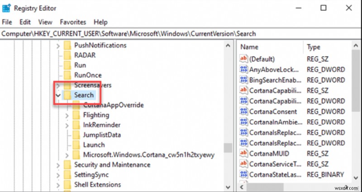Select the BingSearchEnab value name
Viewport: 362px width, 192px height.
click(x=275, y=80)
